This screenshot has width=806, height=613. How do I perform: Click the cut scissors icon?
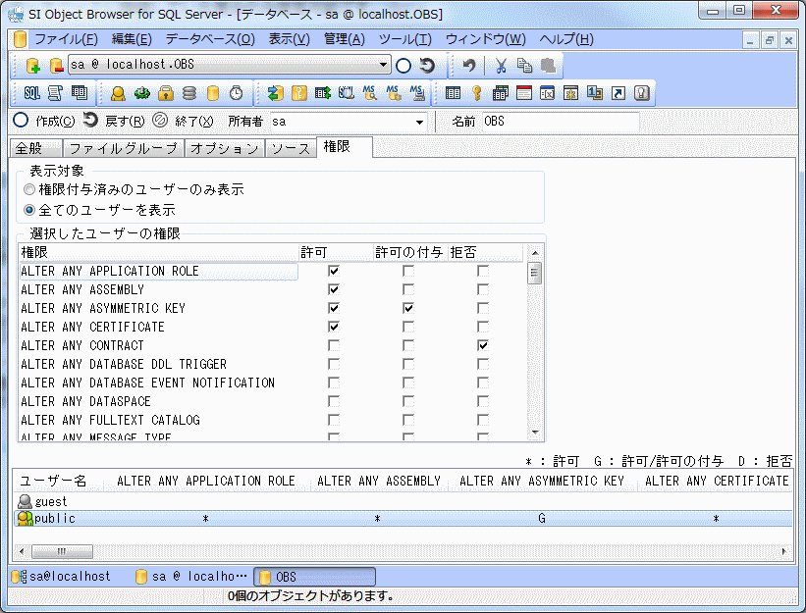click(x=501, y=66)
